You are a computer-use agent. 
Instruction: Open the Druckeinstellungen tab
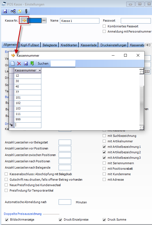(113, 45)
